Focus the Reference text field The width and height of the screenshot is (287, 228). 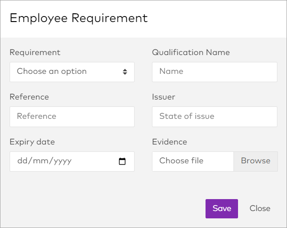(x=72, y=117)
